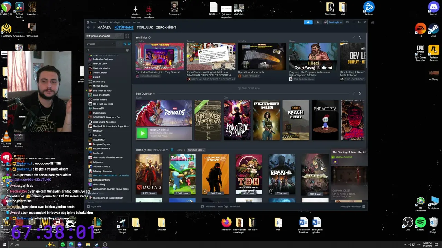This screenshot has height=248, width=442.
Task: Switch Steam to Big Picture mode icon
Action: coord(347,22)
